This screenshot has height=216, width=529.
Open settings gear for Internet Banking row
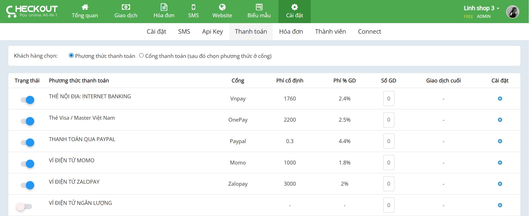coord(500,99)
